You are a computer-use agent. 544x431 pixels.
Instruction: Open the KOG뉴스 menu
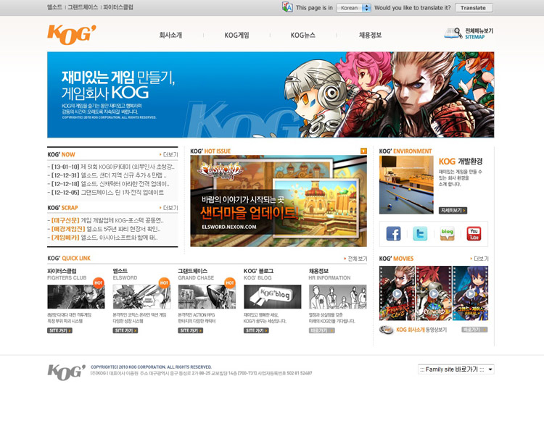pos(303,35)
